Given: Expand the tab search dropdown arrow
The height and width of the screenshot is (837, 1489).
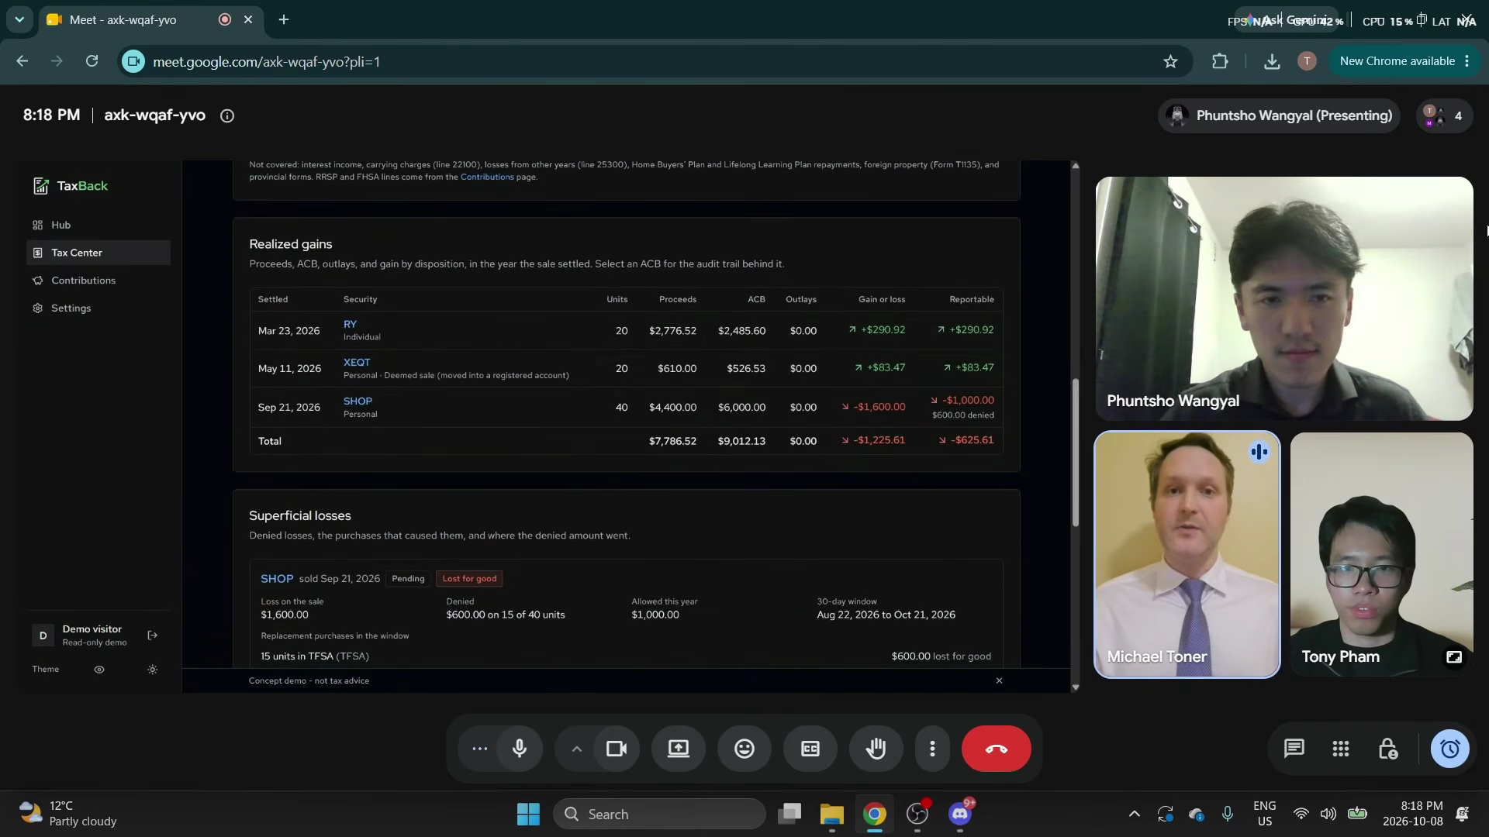Looking at the screenshot, I should pos(19,19).
